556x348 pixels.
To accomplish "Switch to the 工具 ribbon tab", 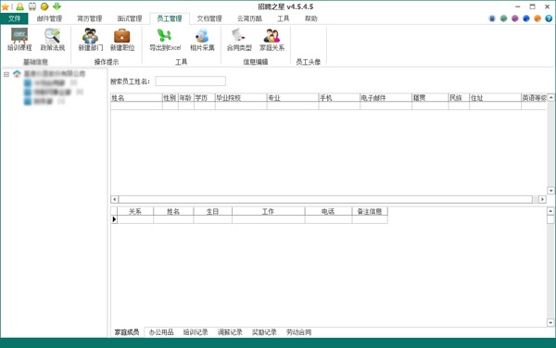I will coord(283,19).
